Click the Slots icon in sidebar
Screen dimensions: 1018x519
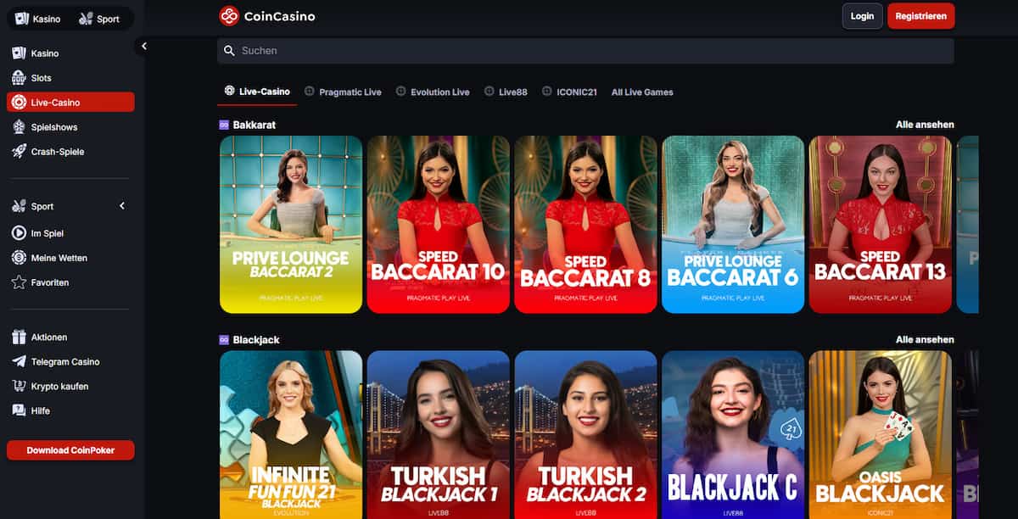tap(19, 78)
